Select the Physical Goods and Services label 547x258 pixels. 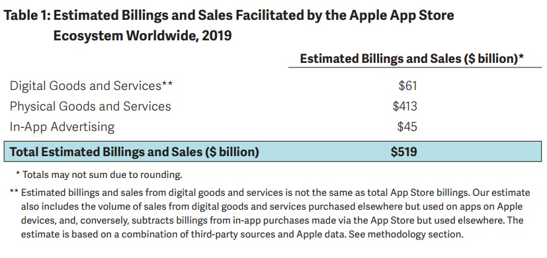[91, 106]
